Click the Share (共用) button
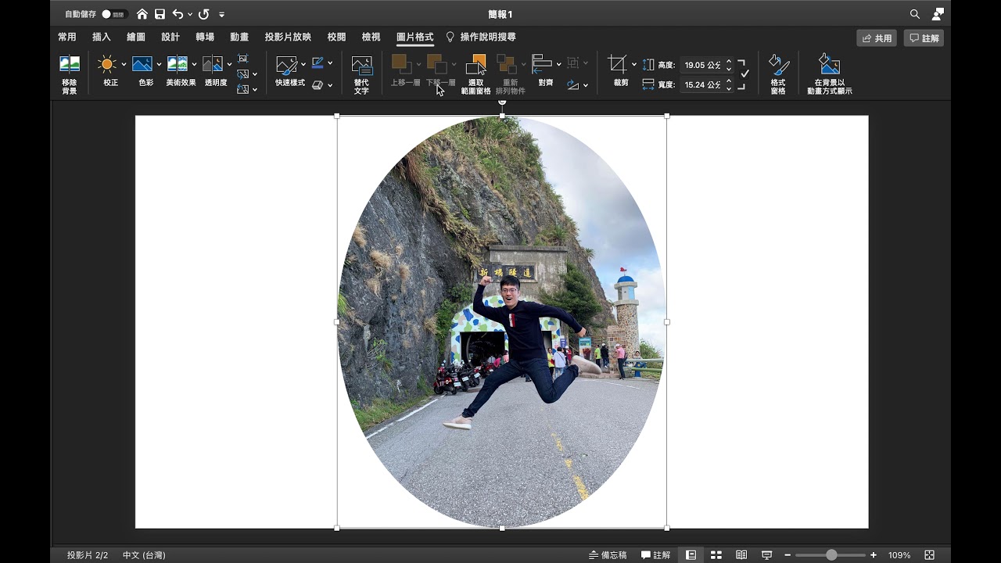Screen dimensions: 1001x563 (876, 38)
